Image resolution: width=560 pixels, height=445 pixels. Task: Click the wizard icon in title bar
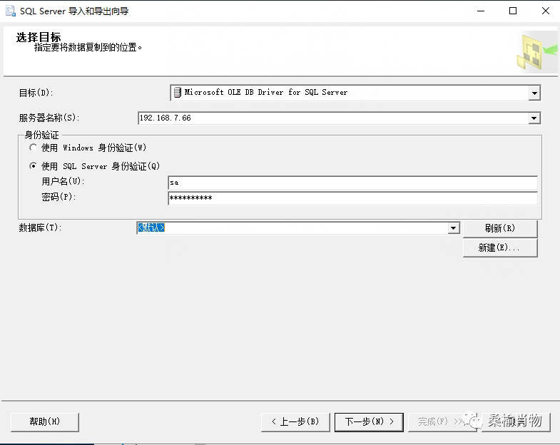click(11, 11)
